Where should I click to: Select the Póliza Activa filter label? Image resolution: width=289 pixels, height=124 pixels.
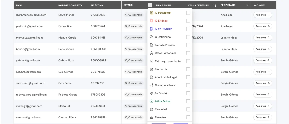point(163,101)
